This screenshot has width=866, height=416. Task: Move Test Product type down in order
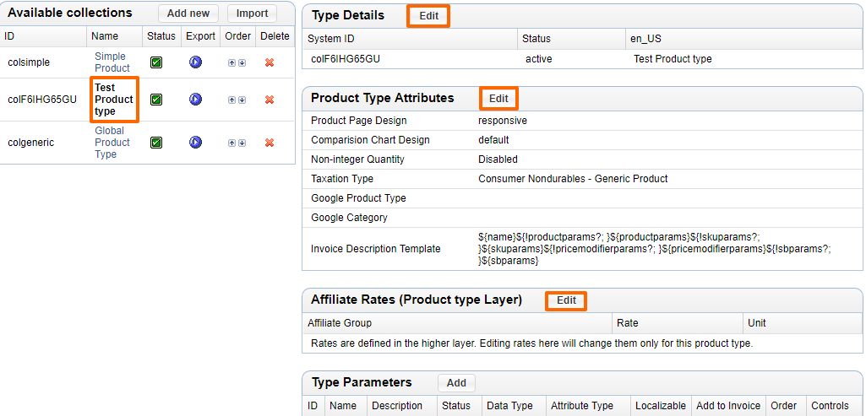242,100
